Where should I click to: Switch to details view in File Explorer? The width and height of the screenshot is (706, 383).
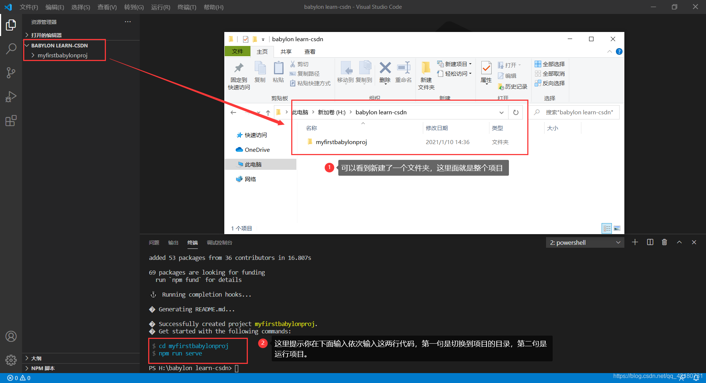tap(607, 228)
